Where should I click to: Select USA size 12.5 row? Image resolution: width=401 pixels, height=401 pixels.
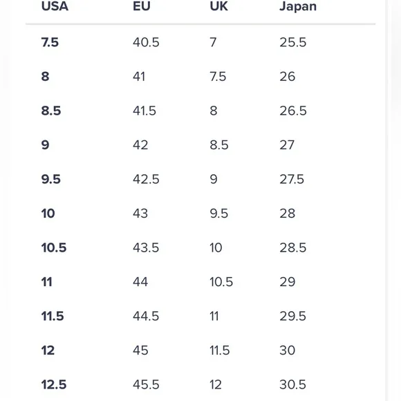[x=200, y=384]
